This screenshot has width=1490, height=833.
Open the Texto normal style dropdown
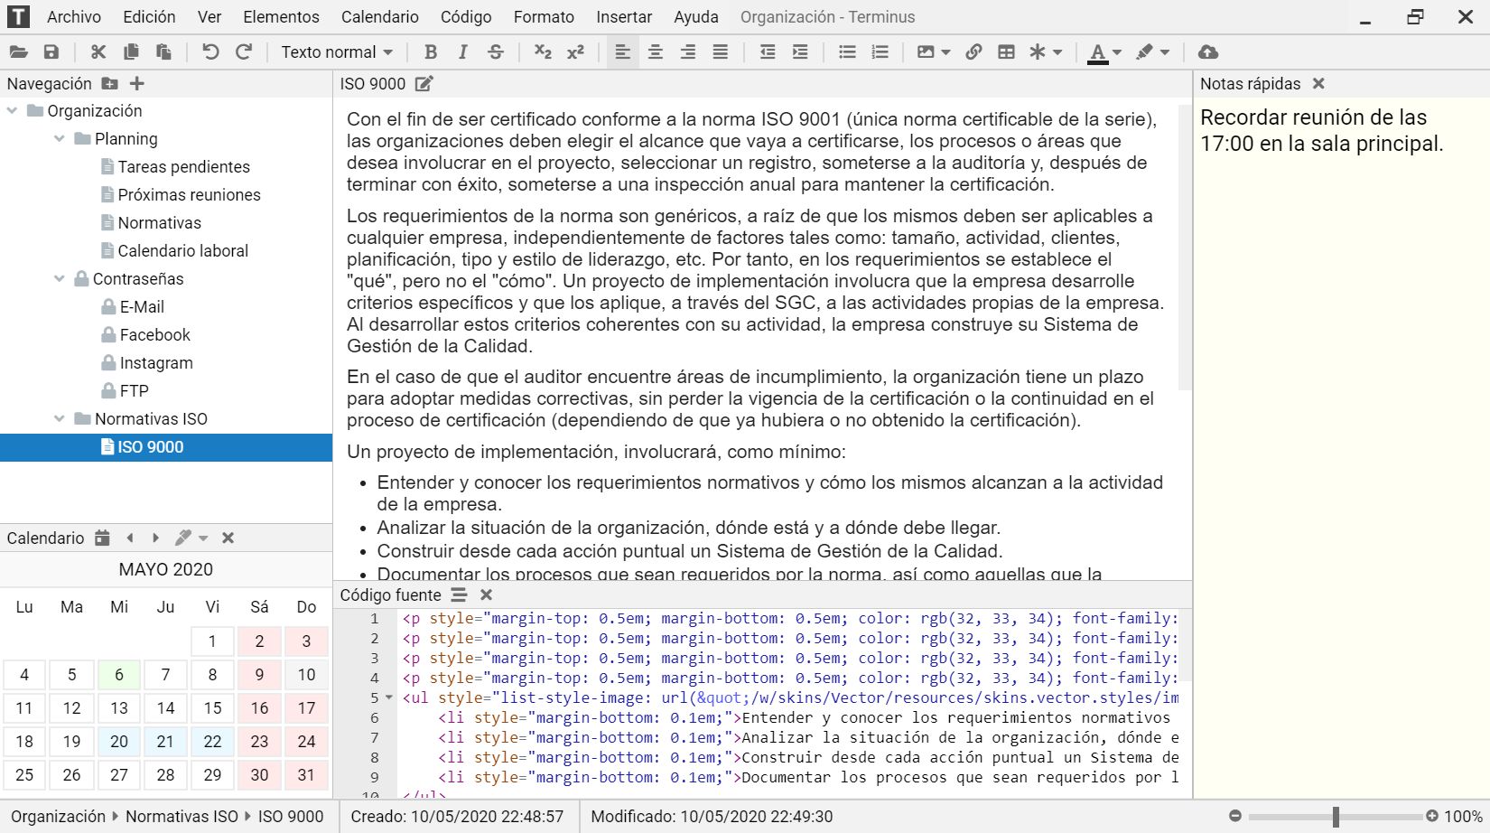pos(337,52)
